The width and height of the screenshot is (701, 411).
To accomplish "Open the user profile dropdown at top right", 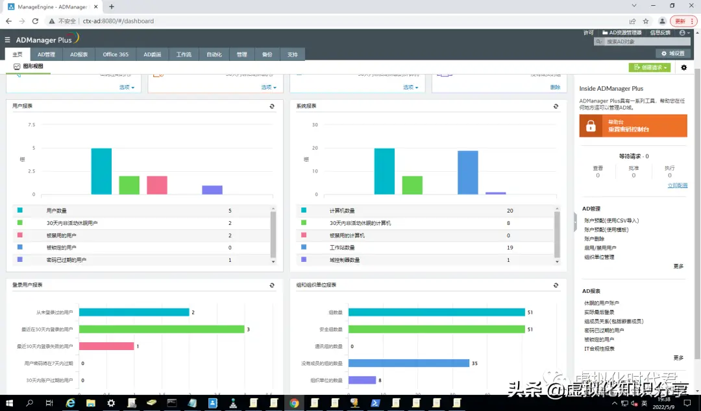I will 682,32.
